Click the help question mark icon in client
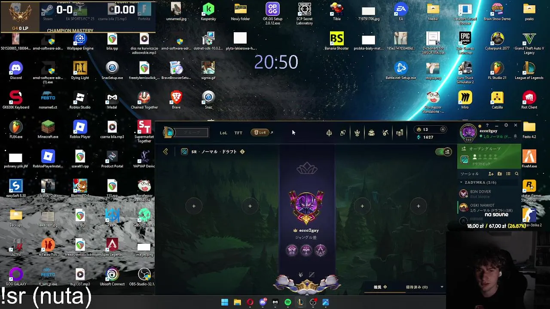550x309 pixels. pos(487,125)
